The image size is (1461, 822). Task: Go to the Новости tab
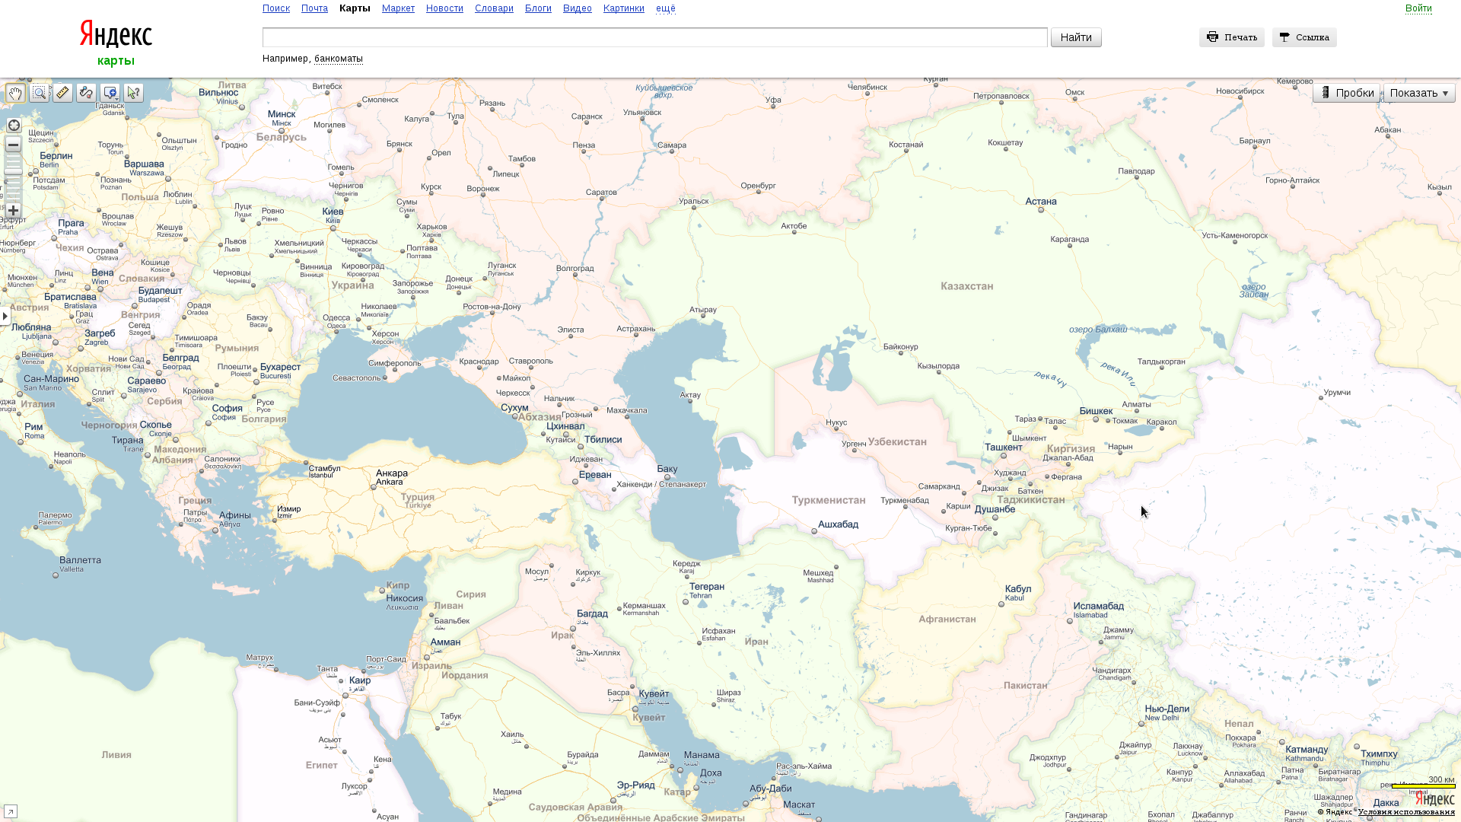pyautogui.click(x=444, y=8)
